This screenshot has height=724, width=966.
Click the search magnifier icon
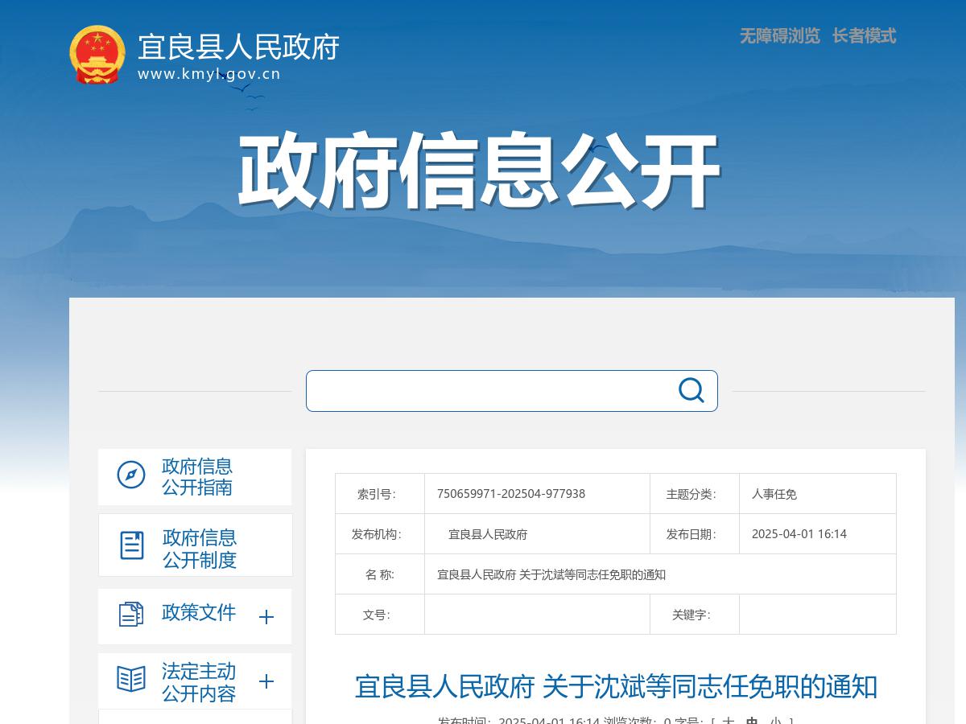coord(690,390)
